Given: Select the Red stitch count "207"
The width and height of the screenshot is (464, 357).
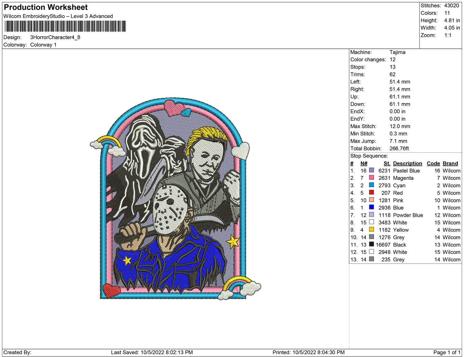Looking at the screenshot, I should (x=386, y=193).
